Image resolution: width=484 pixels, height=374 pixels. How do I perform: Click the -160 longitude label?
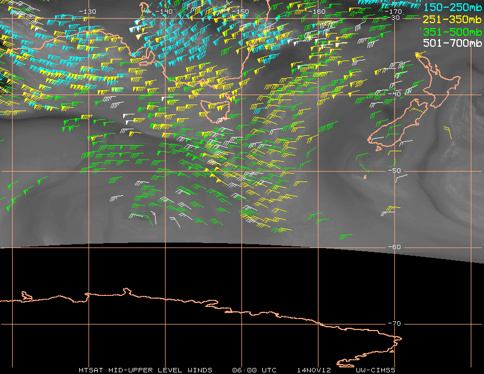click(x=317, y=12)
